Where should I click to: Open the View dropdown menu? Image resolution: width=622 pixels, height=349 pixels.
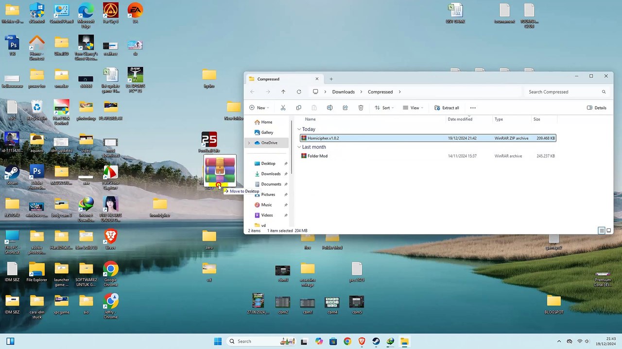(413, 108)
